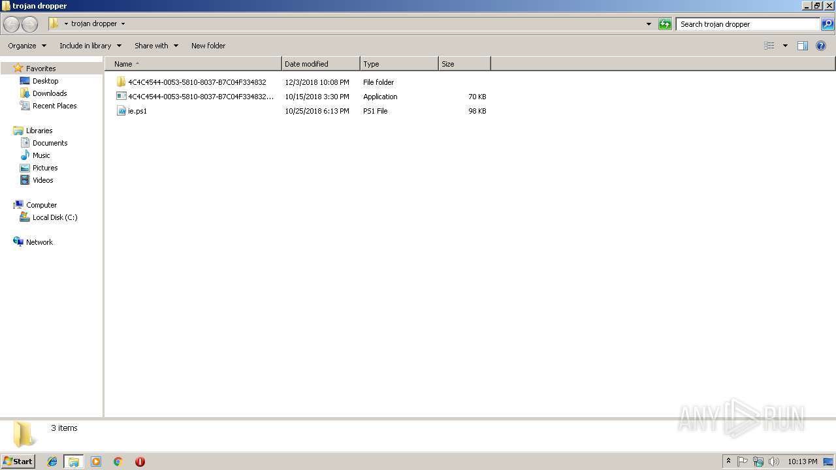Viewport: 836px width, 470px height.
Task: Expand address bar history dropdown
Action: pyautogui.click(x=649, y=24)
